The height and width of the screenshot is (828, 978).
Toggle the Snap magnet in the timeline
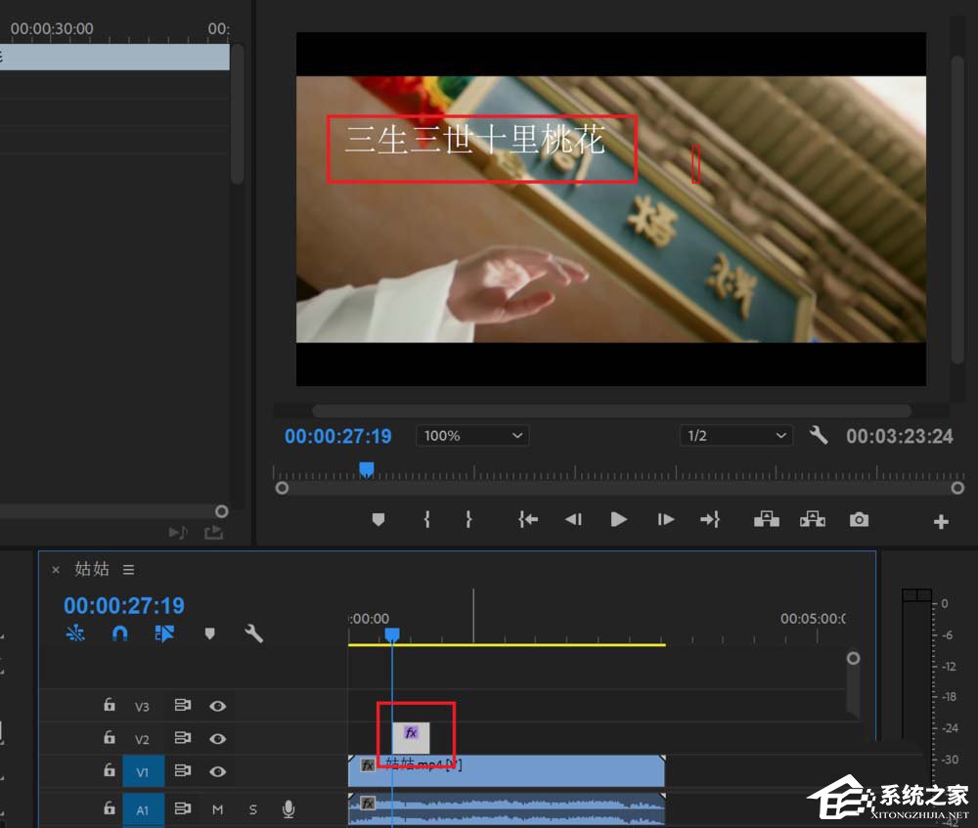119,633
